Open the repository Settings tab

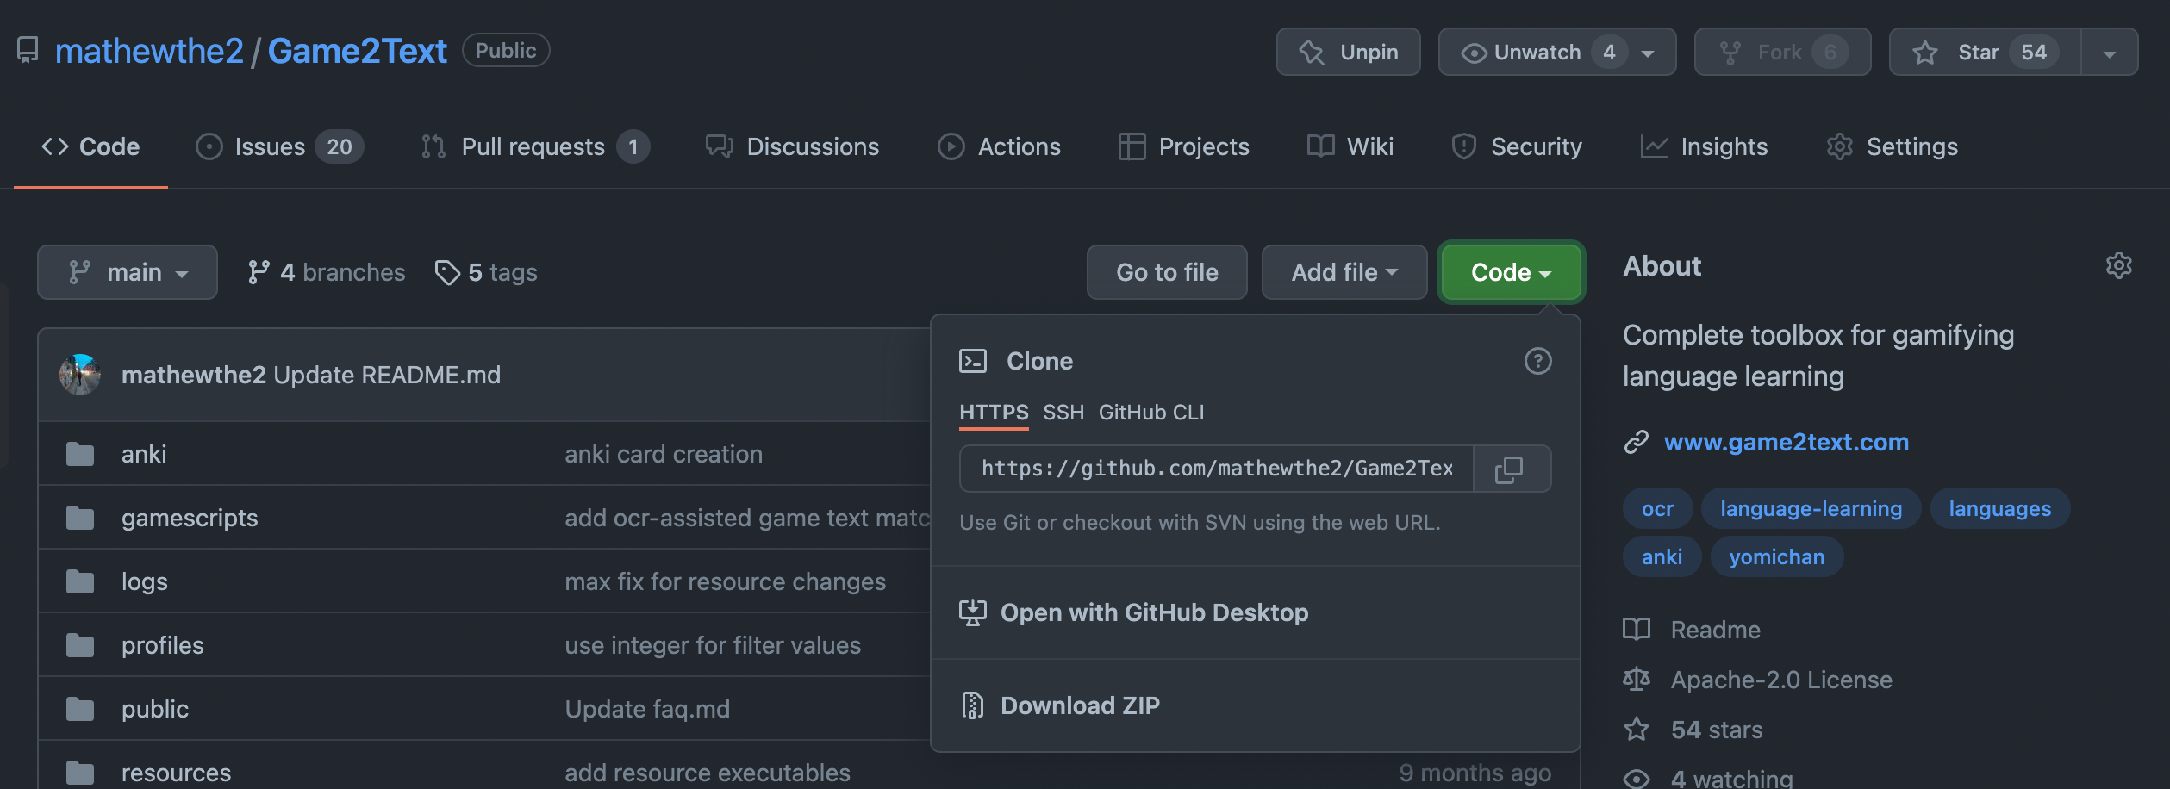(1892, 146)
